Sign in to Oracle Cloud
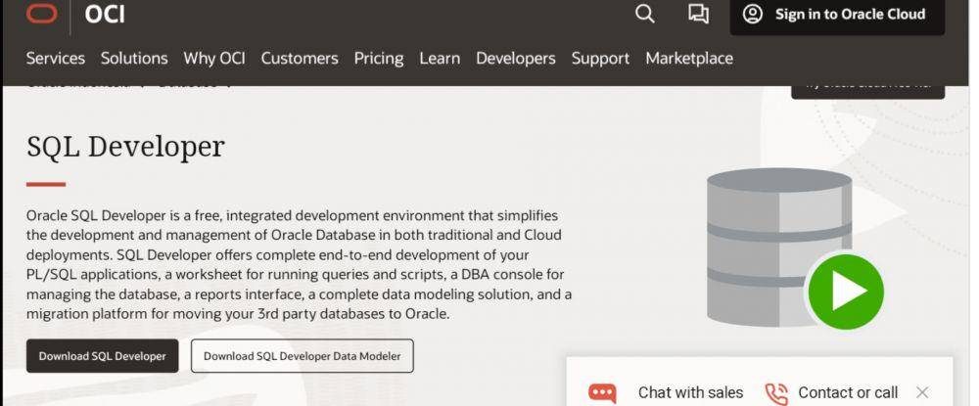The width and height of the screenshot is (979, 406). coord(837,15)
